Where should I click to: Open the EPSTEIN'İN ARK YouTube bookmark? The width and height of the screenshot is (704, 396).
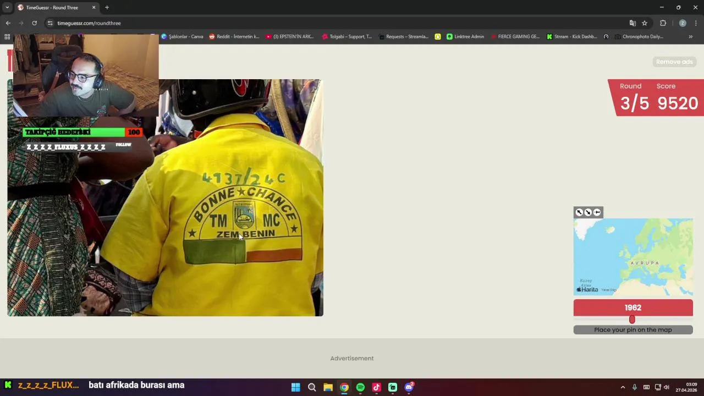tap(290, 37)
